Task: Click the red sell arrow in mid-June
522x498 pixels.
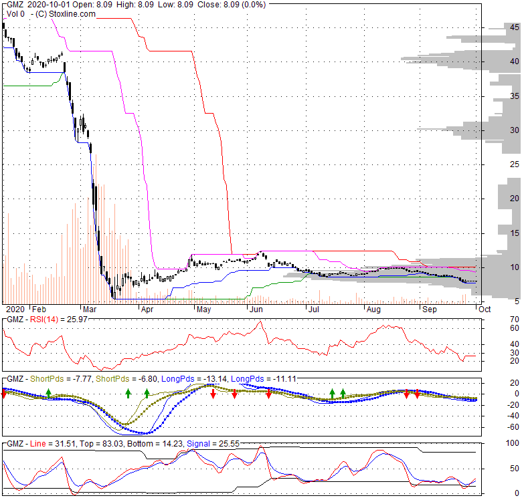Action: click(268, 394)
